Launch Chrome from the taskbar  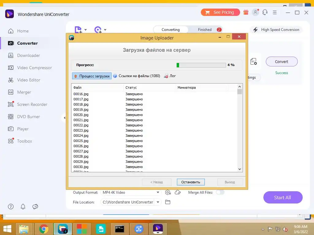pos(44,229)
